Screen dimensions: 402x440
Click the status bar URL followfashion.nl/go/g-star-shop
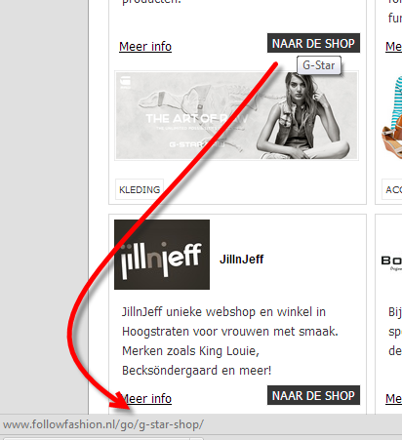103,424
